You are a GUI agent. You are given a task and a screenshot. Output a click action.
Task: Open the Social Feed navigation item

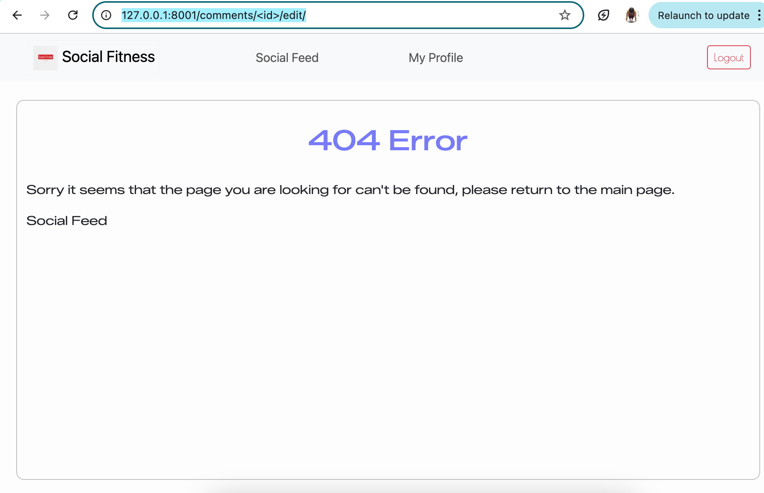[x=287, y=57]
